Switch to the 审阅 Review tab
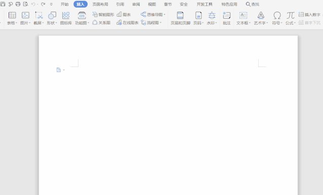The height and width of the screenshot is (195, 323). [136, 4]
